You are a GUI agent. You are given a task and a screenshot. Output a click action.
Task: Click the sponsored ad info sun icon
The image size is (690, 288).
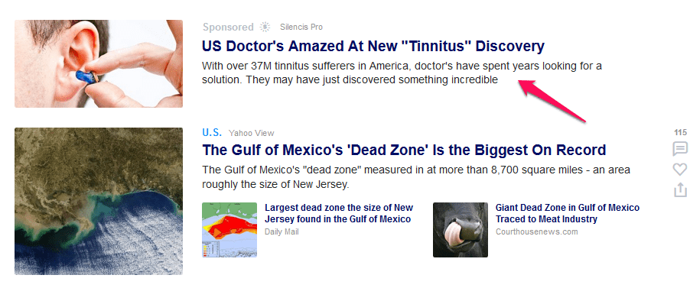265,27
